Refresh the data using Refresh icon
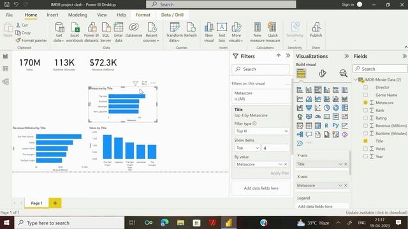Image resolution: width=408 pixels, height=229 pixels. (191, 27)
